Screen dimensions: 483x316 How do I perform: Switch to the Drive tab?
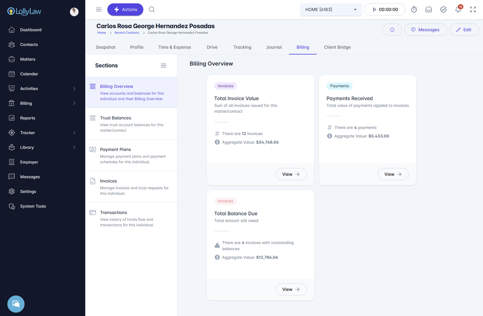point(212,47)
